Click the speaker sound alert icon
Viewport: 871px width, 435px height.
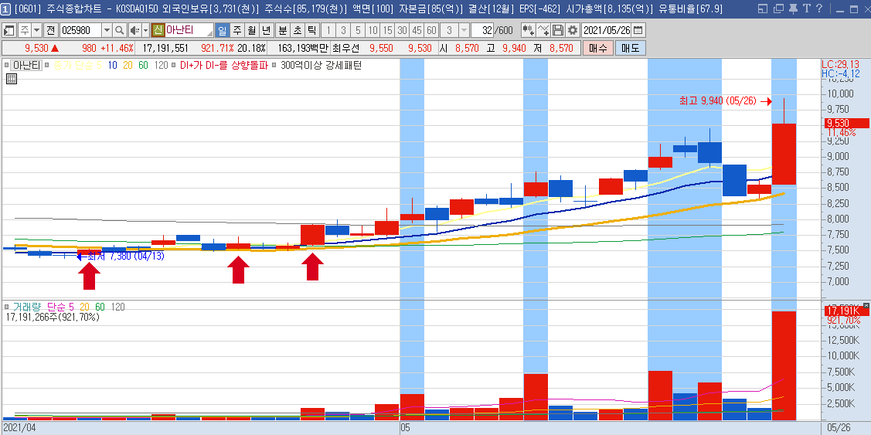coord(134,31)
